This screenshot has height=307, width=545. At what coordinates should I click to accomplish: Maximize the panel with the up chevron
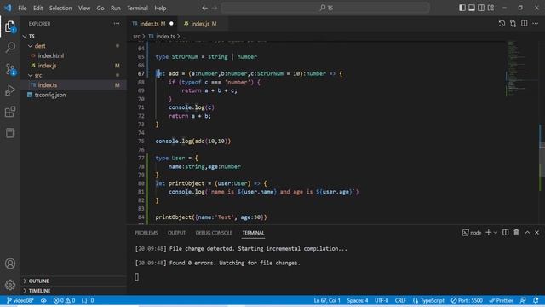(x=527, y=232)
